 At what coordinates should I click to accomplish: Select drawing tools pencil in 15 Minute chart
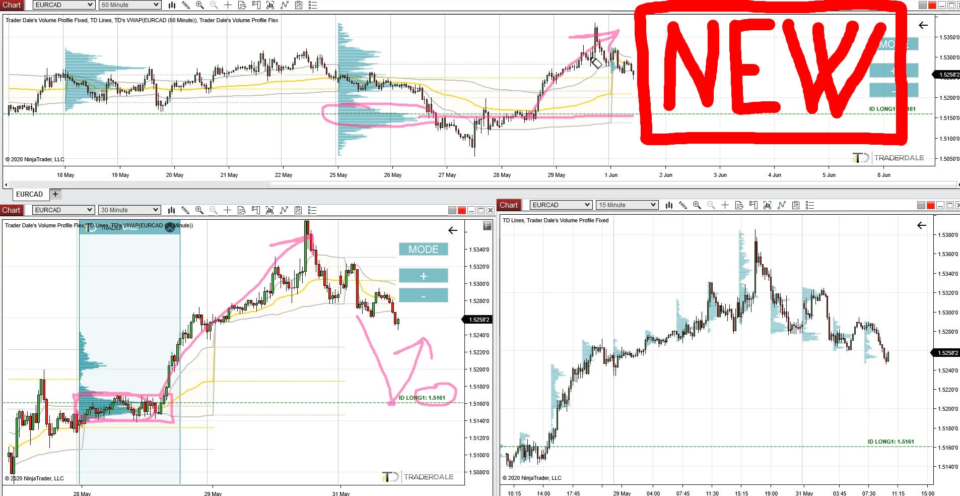click(683, 205)
